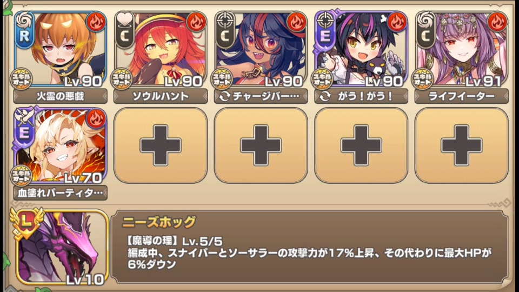Toggle skill auto badge on ライフイーター card

click(x=422, y=79)
